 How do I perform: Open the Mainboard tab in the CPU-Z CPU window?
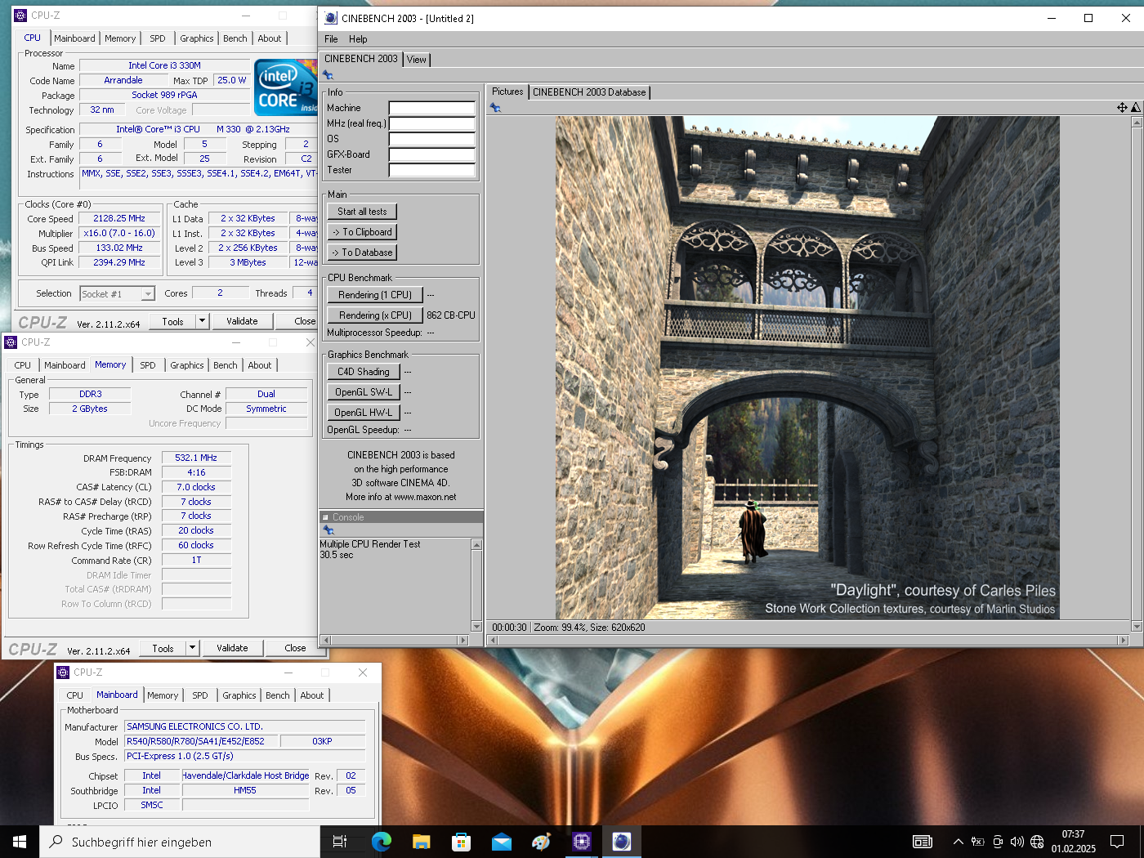click(x=74, y=38)
